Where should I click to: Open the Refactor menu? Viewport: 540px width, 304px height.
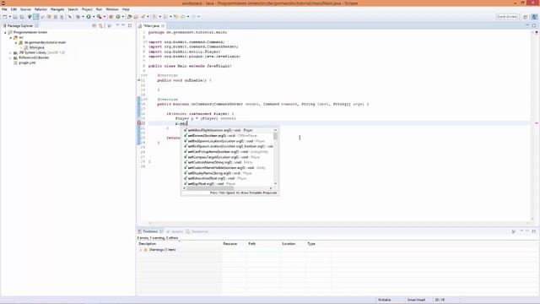tap(40, 9)
